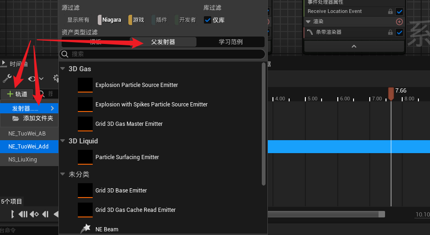Go to the front with the skip-back control
430x235 pixels.
pyautogui.click(x=23, y=214)
